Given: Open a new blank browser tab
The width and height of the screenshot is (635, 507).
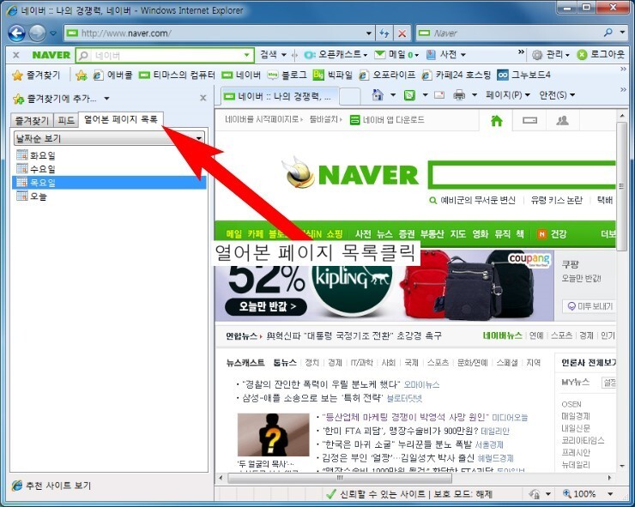Looking at the screenshot, I should [x=350, y=96].
